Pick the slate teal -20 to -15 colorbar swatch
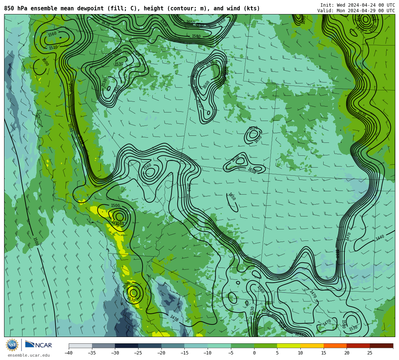 tap(173, 346)
